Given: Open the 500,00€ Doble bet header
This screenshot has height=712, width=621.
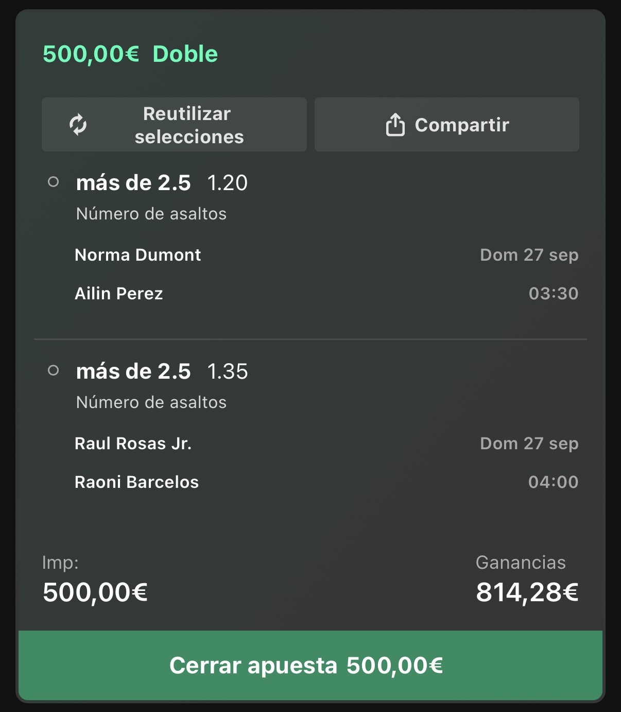Looking at the screenshot, I should 130,54.
